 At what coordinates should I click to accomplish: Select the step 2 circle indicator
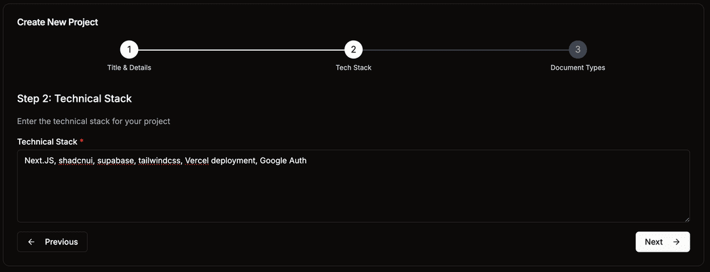[x=353, y=49]
